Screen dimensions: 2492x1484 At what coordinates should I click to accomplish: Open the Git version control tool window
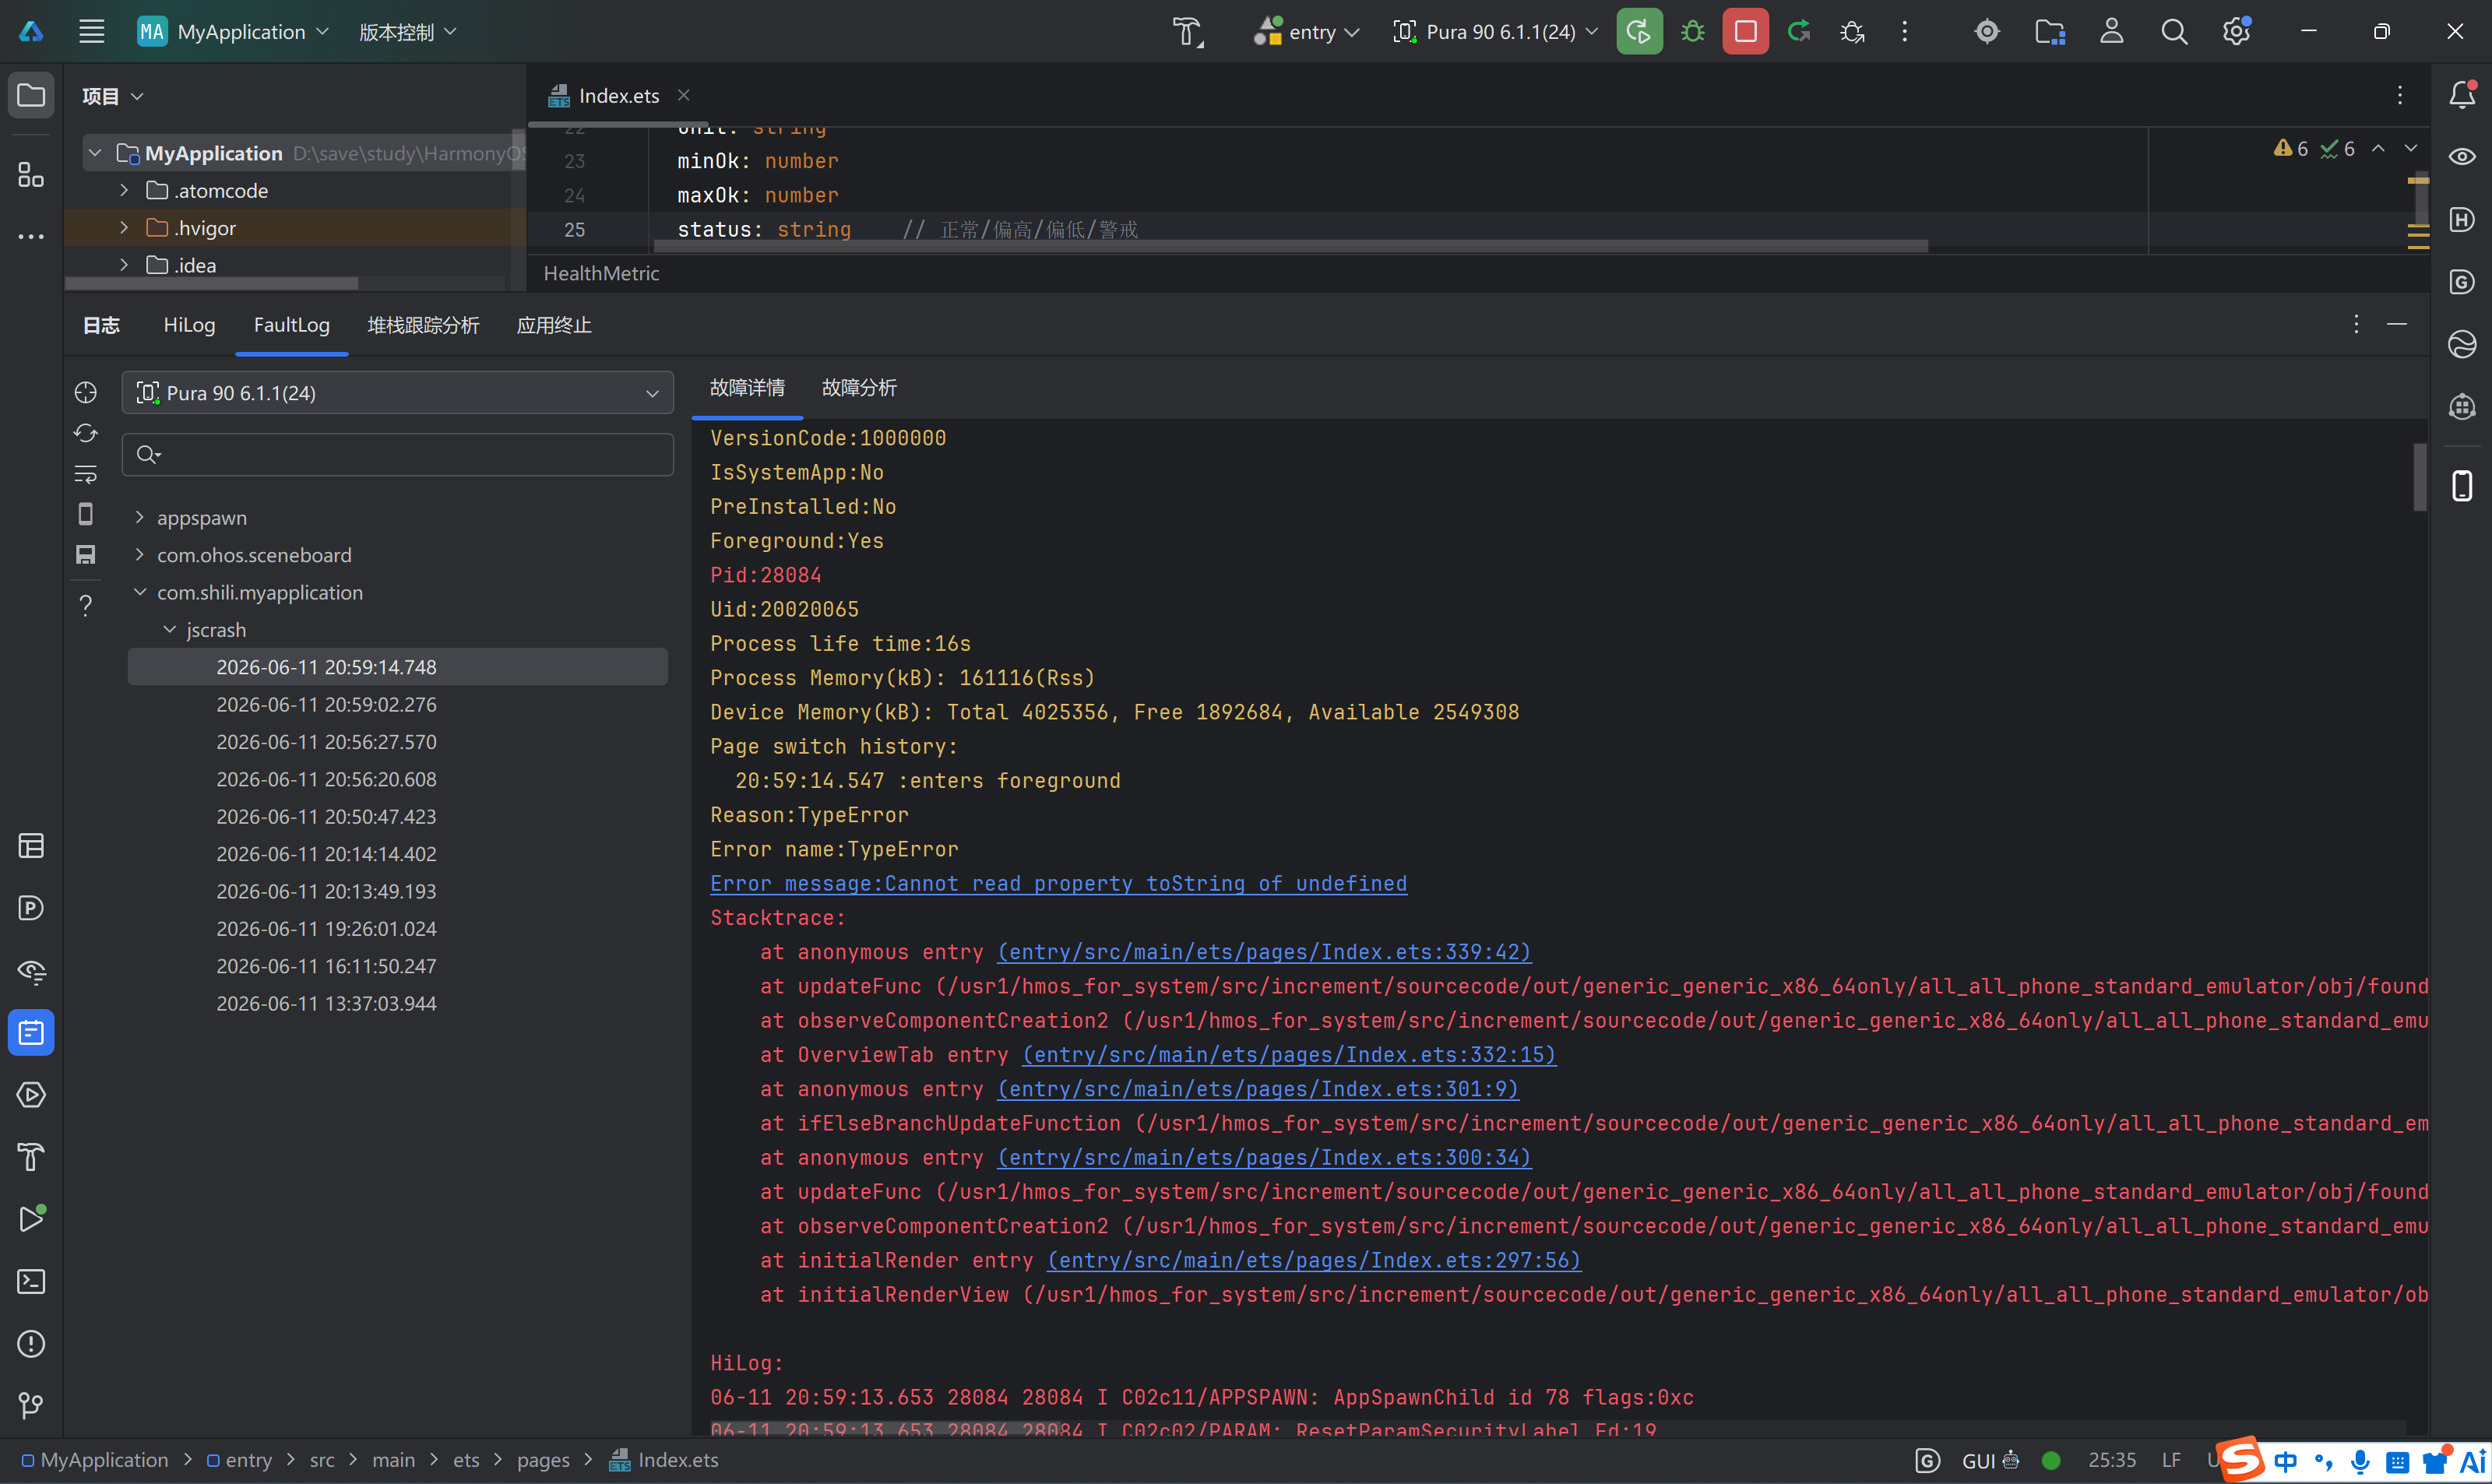[31, 1405]
